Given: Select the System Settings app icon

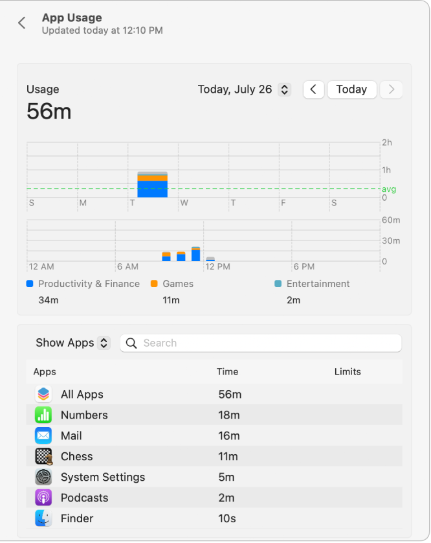Looking at the screenshot, I should [43, 477].
